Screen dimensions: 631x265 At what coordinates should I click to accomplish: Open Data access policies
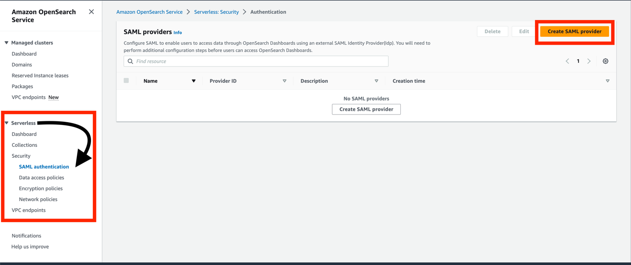pyautogui.click(x=42, y=178)
